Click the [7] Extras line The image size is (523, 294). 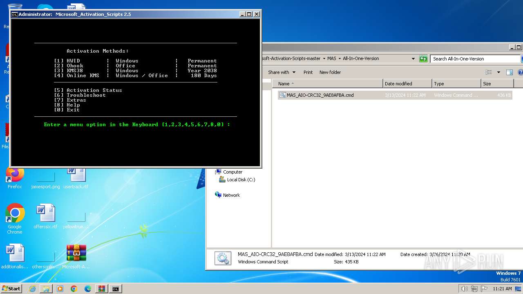[70, 100]
